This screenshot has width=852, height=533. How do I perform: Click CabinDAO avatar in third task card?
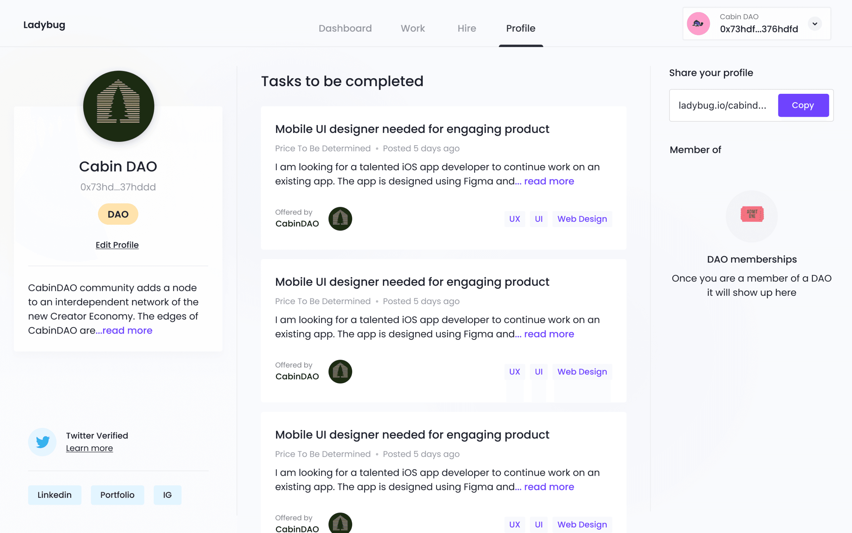pos(340,523)
